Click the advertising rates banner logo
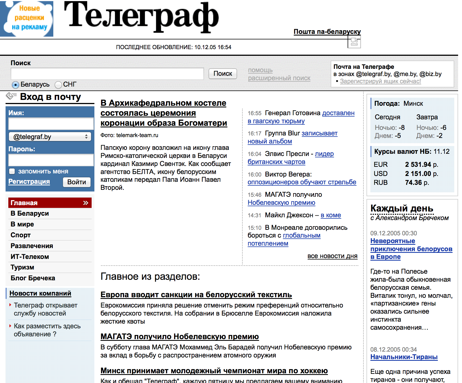 [27, 19]
